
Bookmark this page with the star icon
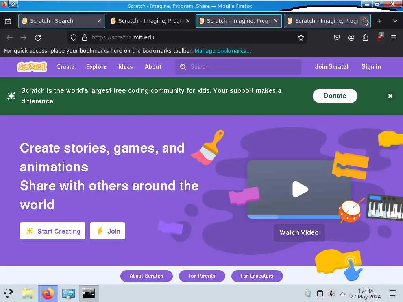point(301,37)
